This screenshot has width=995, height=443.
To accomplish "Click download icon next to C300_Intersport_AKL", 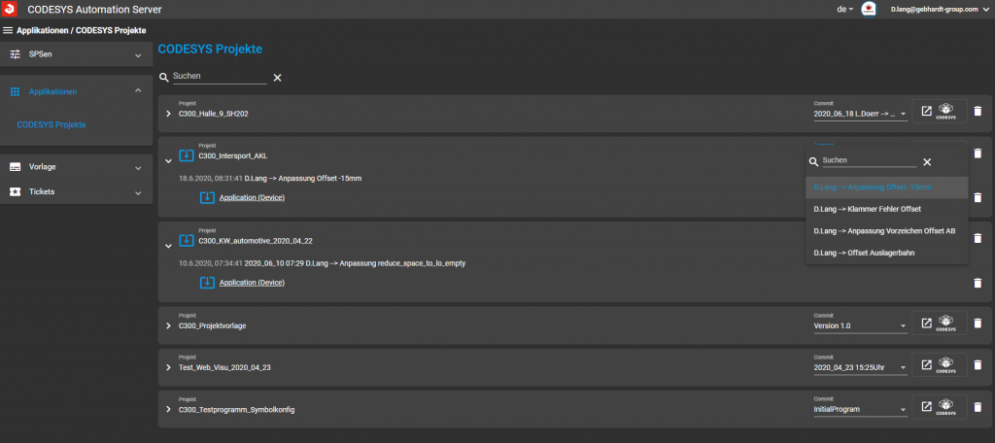I will point(187,155).
